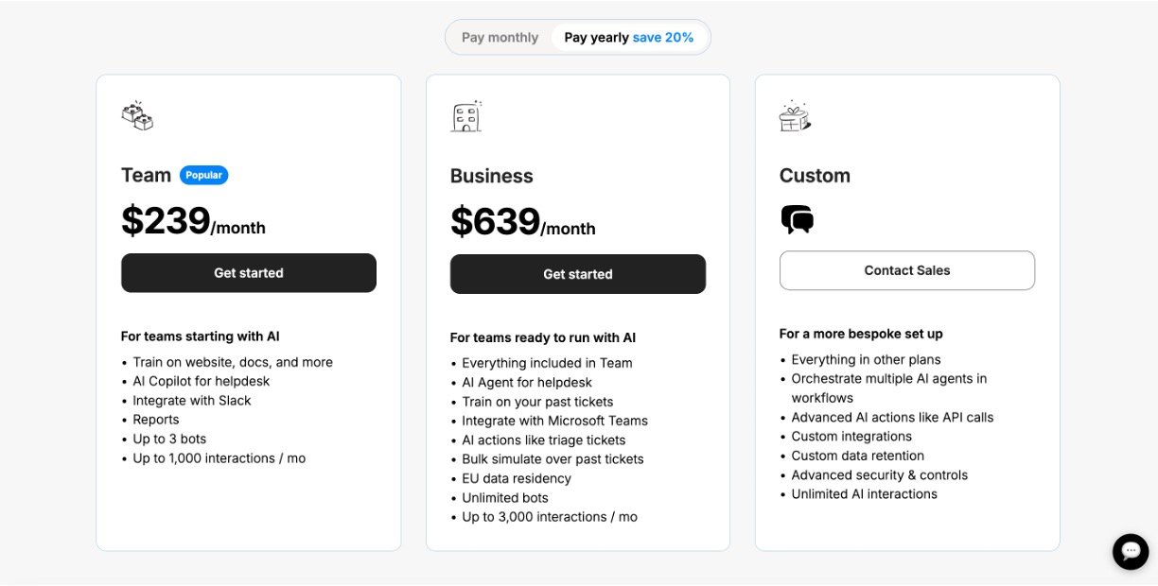Click the $639/month price
The image size is (1158, 586).
(x=523, y=222)
